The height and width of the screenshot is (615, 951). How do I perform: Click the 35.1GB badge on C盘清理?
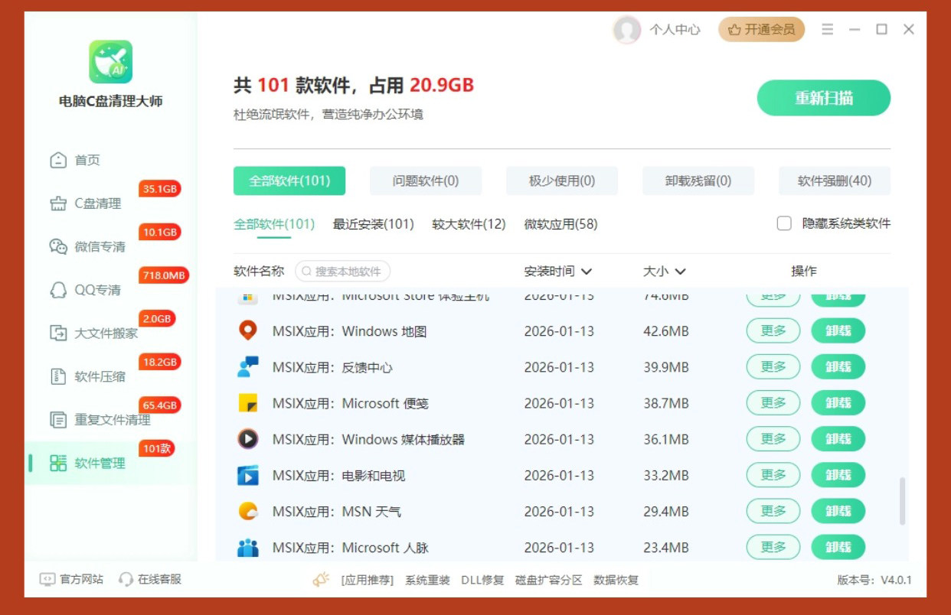point(160,189)
